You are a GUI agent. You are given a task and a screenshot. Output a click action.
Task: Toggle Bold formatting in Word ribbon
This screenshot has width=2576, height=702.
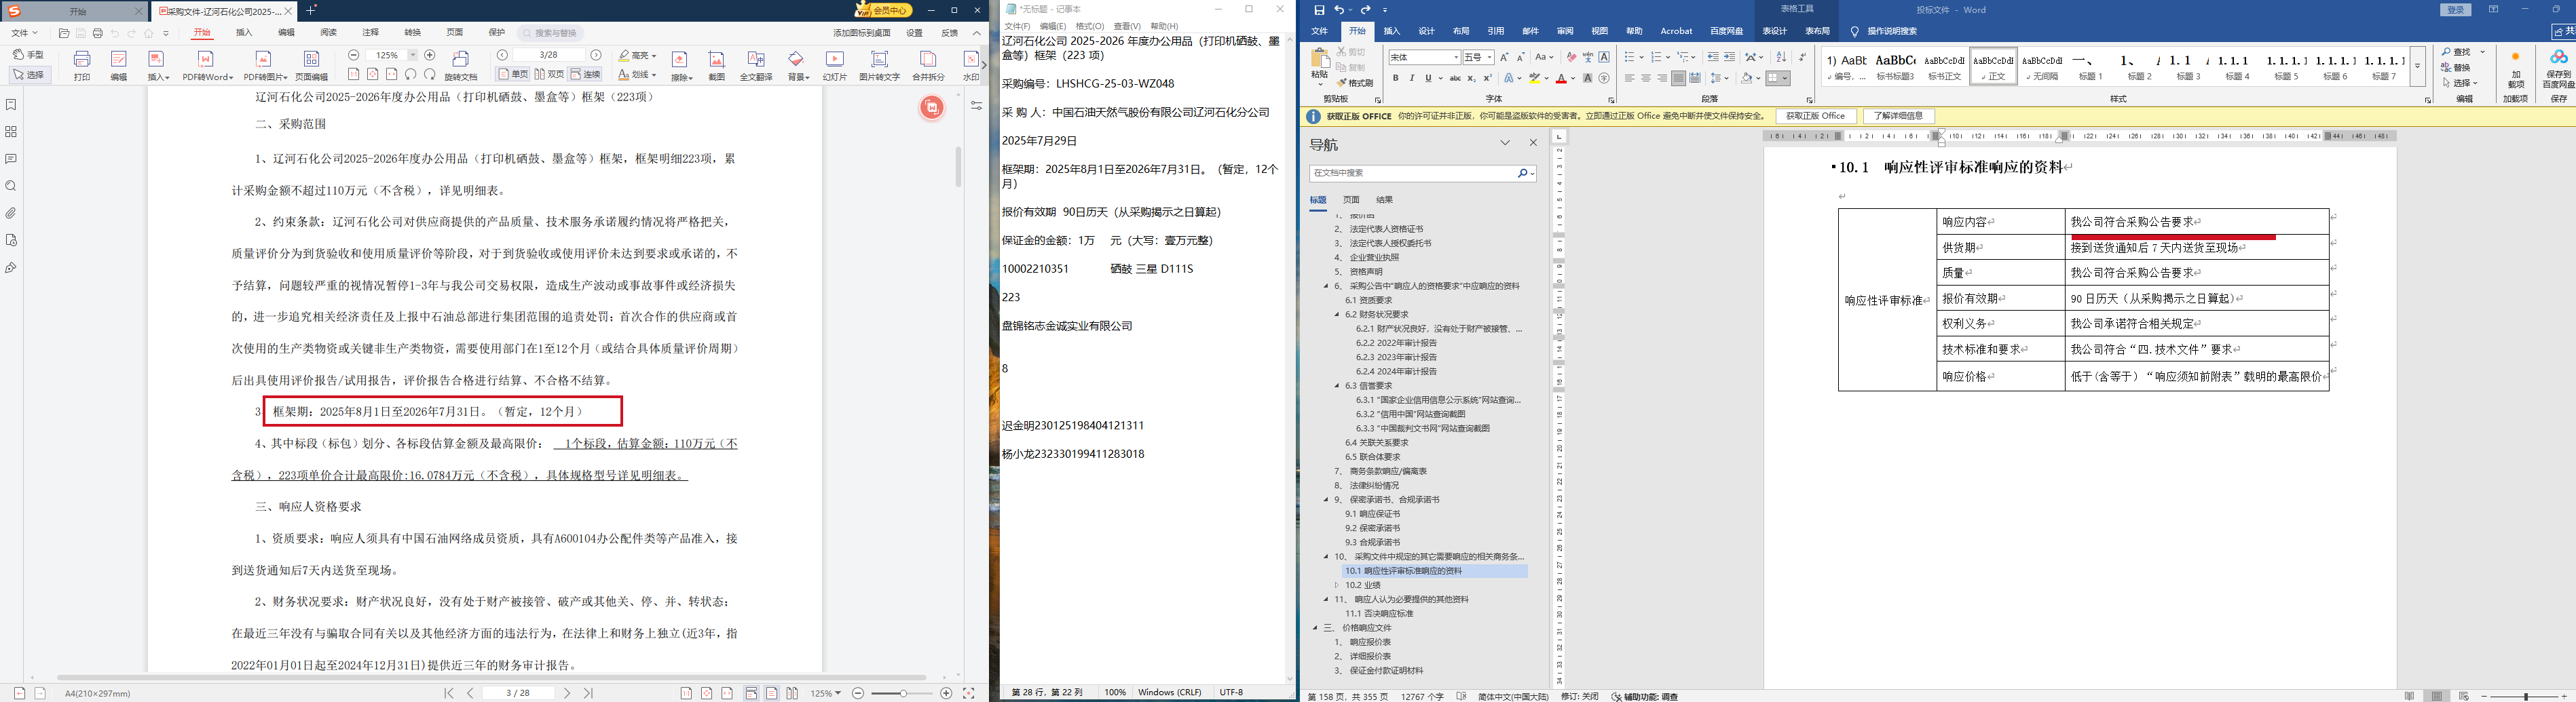1396,78
